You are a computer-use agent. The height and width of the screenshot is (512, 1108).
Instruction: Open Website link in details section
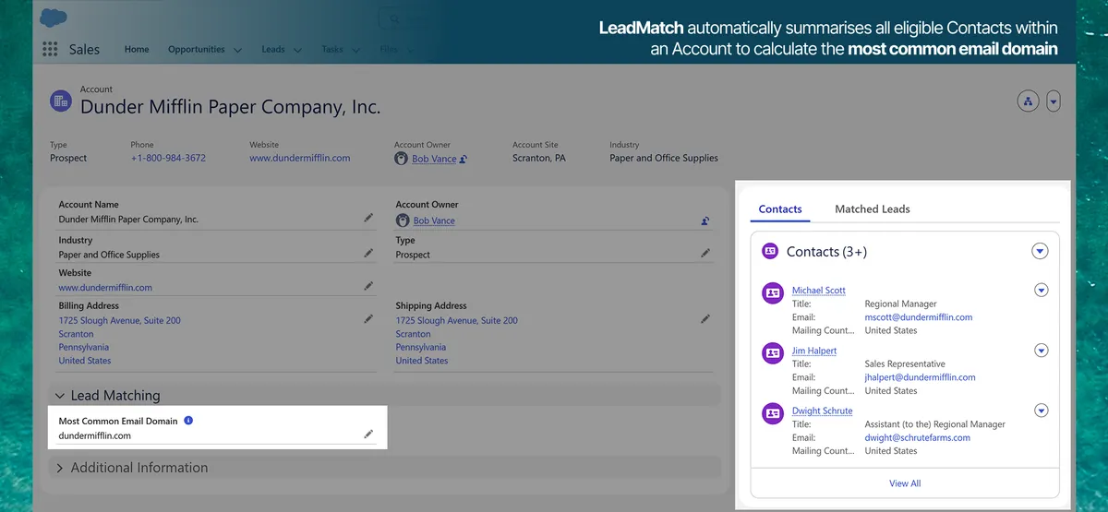(x=105, y=288)
